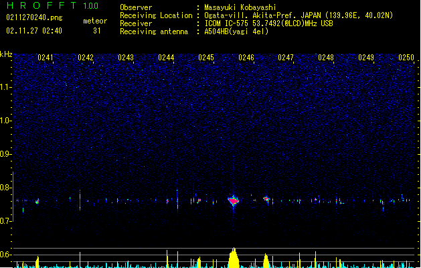The height and width of the screenshot is (268, 421).
Task: Click the 0.7 kHz axis label
Action: click(x=6, y=221)
